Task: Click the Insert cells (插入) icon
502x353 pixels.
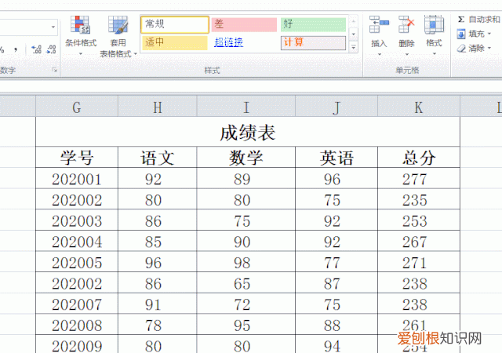Action: point(379,24)
